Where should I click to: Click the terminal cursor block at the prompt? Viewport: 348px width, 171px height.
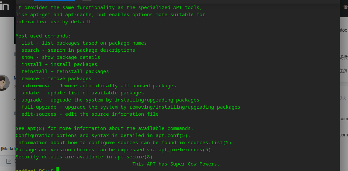pos(58,169)
